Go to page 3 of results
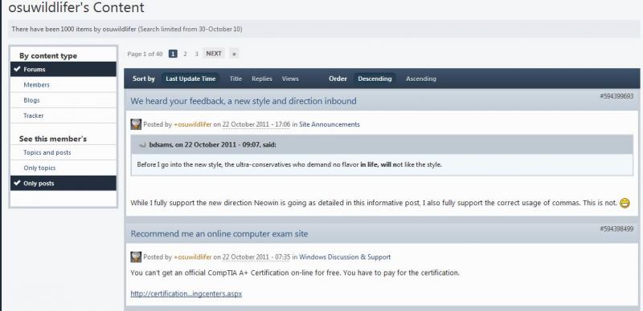The image size is (643, 311). pos(196,54)
